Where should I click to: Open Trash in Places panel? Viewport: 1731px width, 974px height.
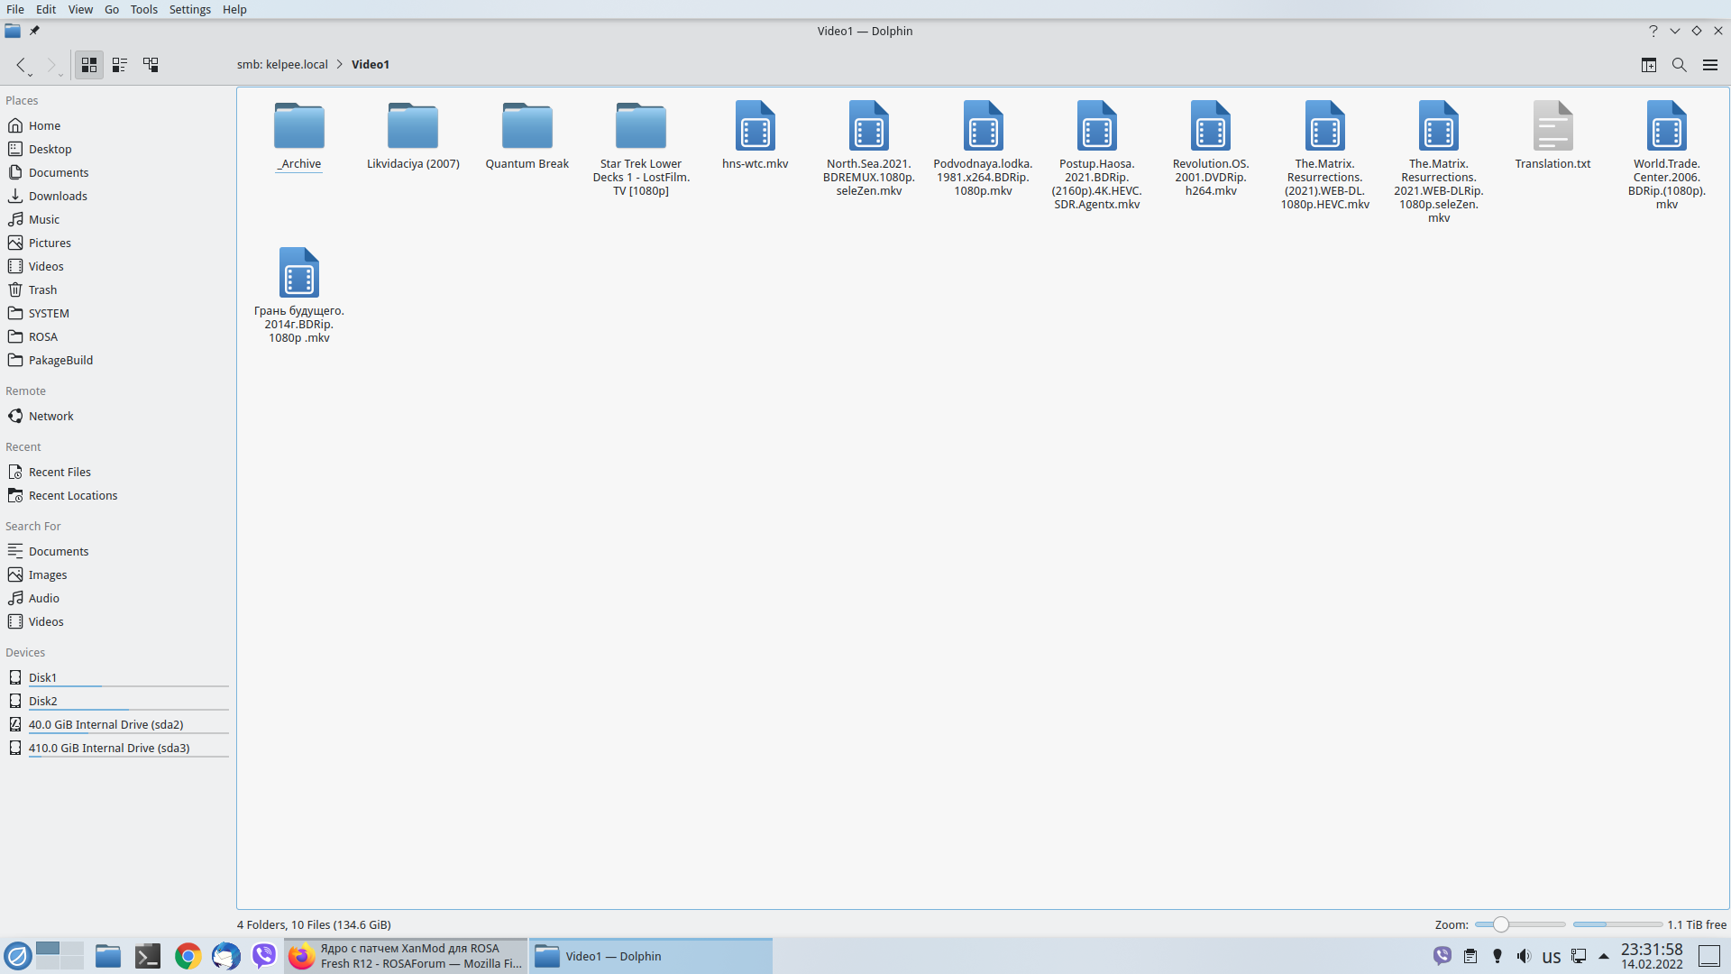(x=42, y=289)
